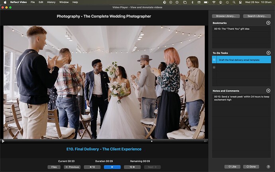Click the volume speaker icon
Screen dimensions: 275x172
coord(206,141)
